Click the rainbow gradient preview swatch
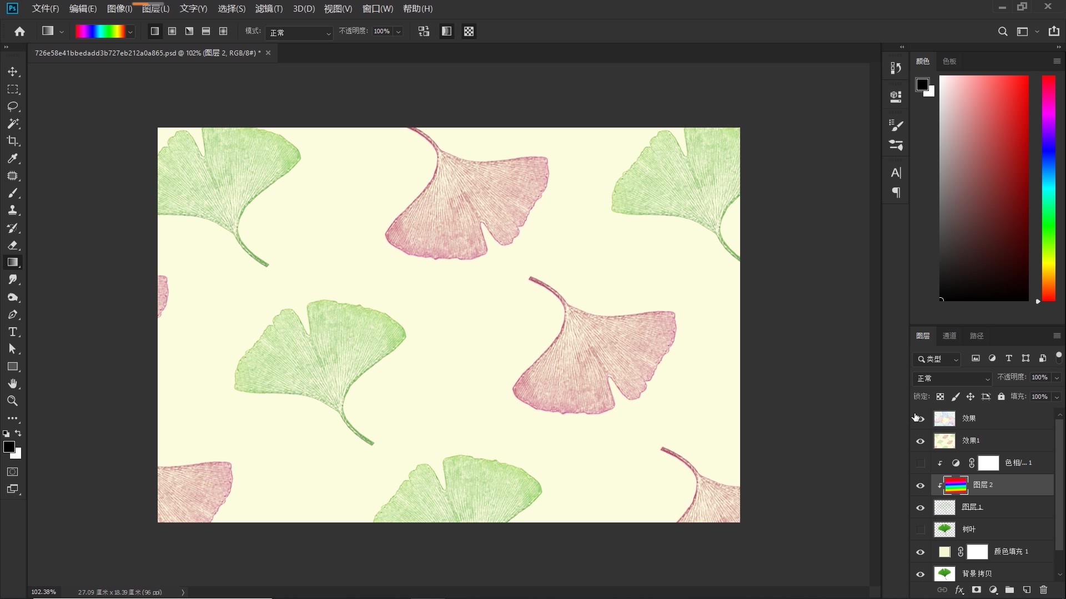The image size is (1066, 599). pos(100,32)
